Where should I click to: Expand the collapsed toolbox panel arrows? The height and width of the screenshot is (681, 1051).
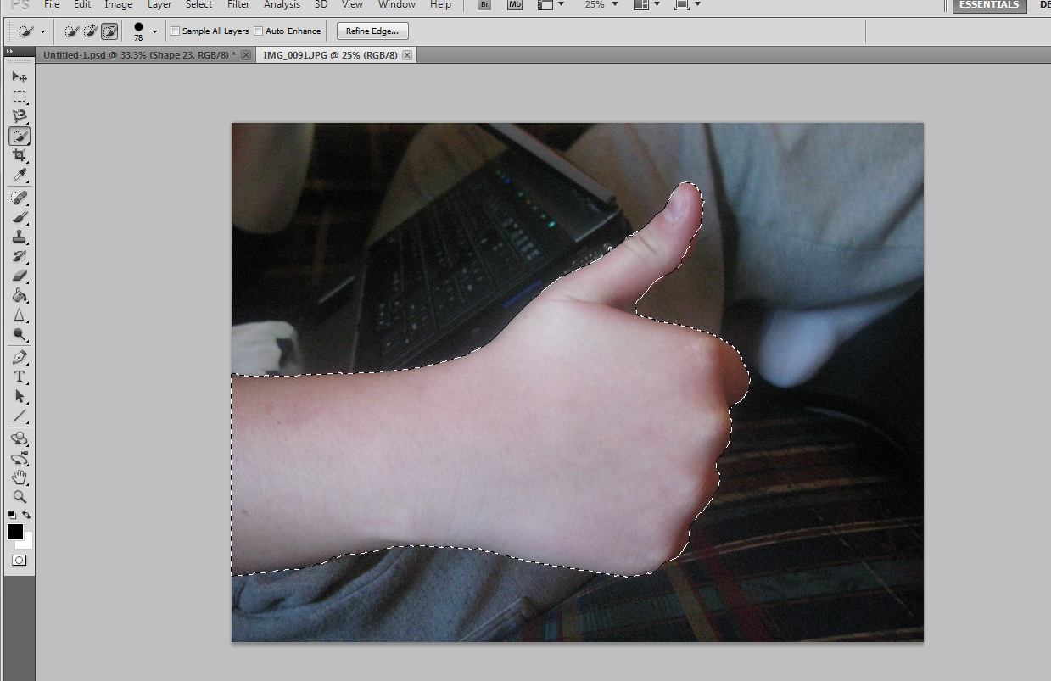click(10, 52)
